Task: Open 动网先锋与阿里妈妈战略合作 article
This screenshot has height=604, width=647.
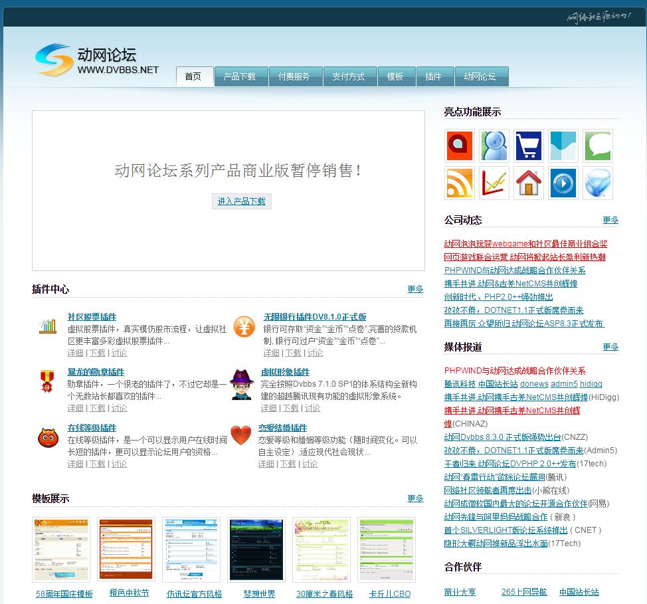Action: 496,516
